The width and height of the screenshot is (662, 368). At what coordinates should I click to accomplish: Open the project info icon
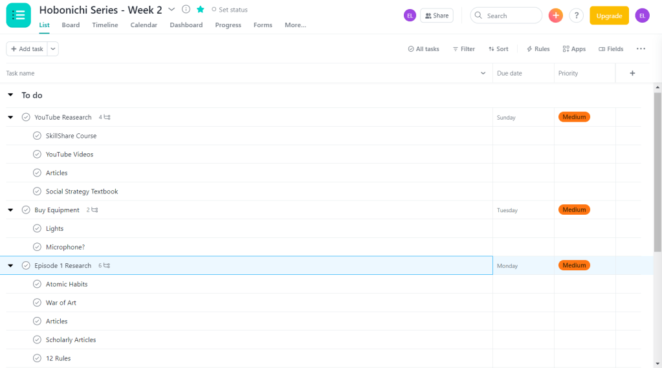(x=186, y=10)
